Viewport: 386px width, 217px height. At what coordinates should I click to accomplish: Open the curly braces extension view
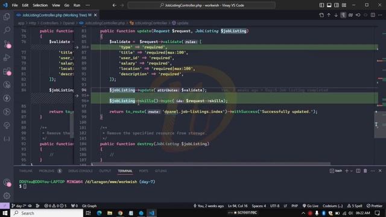[x=7, y=139]
